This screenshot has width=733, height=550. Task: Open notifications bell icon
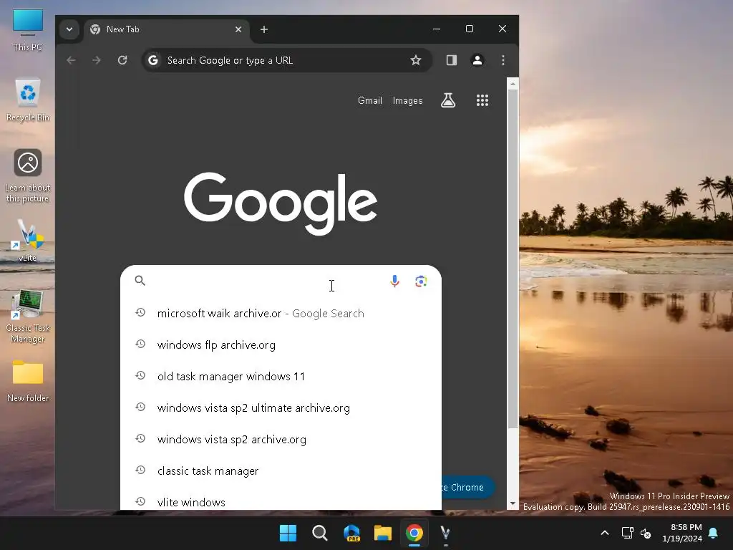[713, 533]
